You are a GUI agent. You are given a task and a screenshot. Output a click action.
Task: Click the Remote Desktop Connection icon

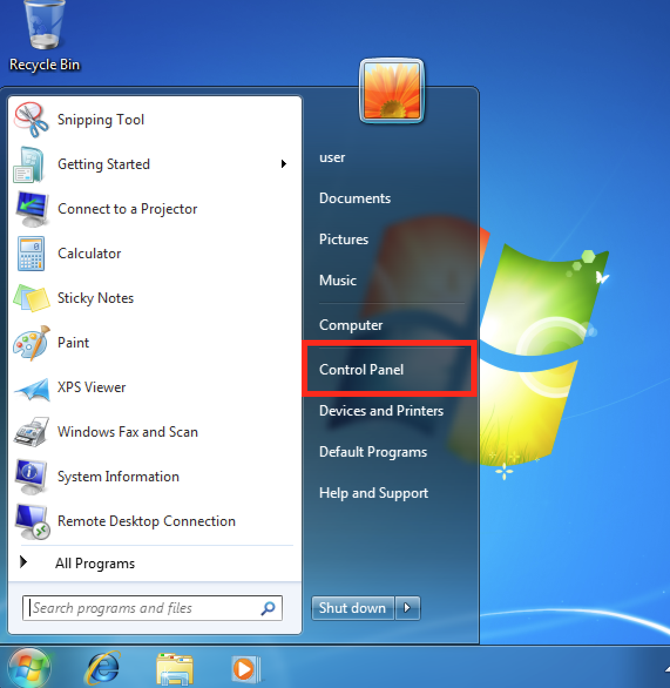(32, 521)
